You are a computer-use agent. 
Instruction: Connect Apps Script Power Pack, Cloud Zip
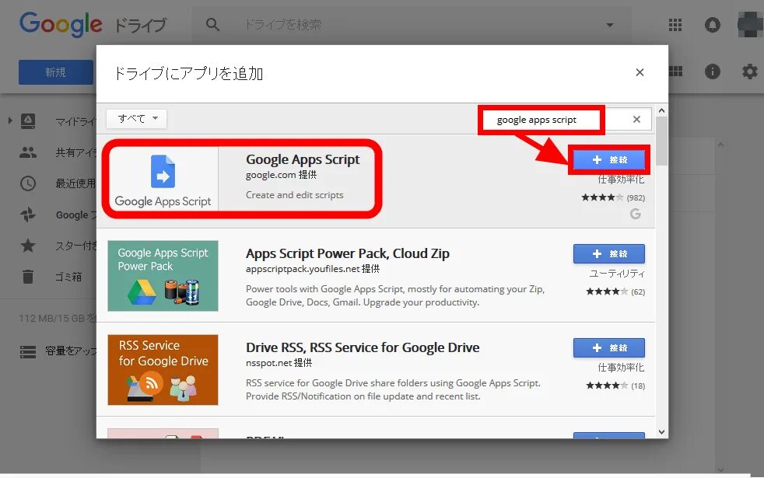pos(608,253)
